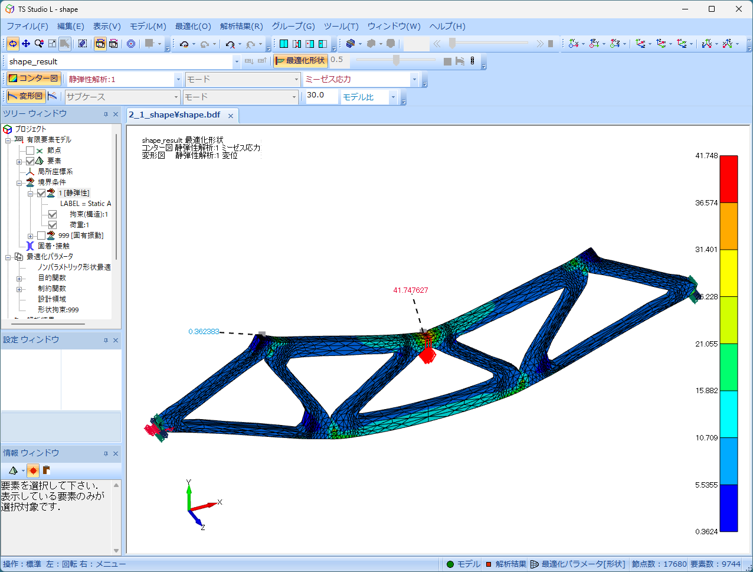Image resolution: width=753 pixels, height=572 pixels.
Task: Click the 最適化パラメータ[形状] status bar button
Action: 578,564
